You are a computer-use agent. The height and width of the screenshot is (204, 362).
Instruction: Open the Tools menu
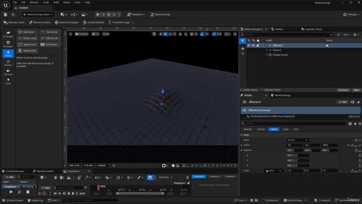point(46,2)
